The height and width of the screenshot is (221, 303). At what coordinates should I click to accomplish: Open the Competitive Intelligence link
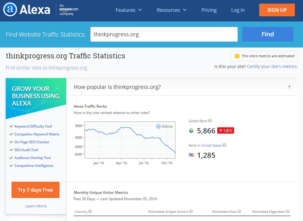[34, 165]
